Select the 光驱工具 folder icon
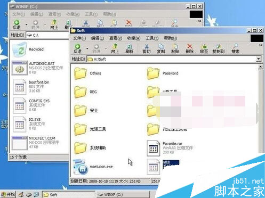Screen dimensions: 265x198 pos(81,129)
